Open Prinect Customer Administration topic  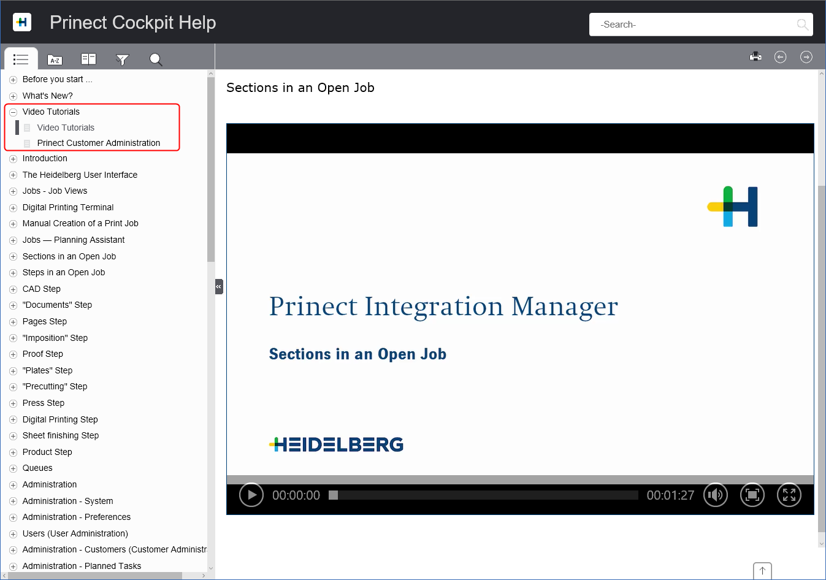pos(98,143)
